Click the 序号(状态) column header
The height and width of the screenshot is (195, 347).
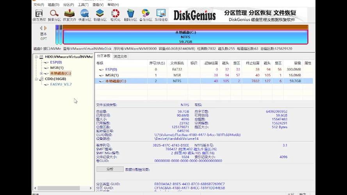pos(157,63)
